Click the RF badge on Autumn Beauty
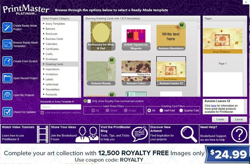This screenshot has width=250, height=164. click(112, 60)
